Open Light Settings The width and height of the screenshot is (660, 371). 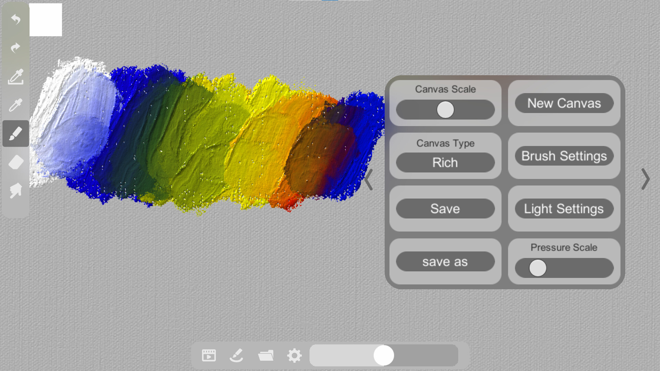[x=564, y=209]
